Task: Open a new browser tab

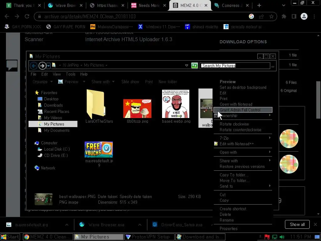Action: point(259,6)
